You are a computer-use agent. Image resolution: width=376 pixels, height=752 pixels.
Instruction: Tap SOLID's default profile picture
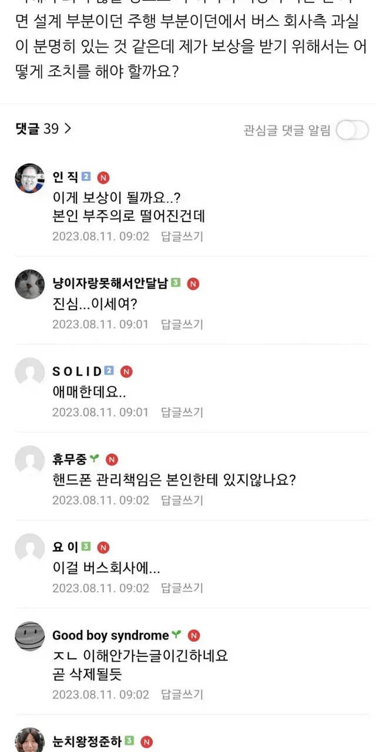29,372
